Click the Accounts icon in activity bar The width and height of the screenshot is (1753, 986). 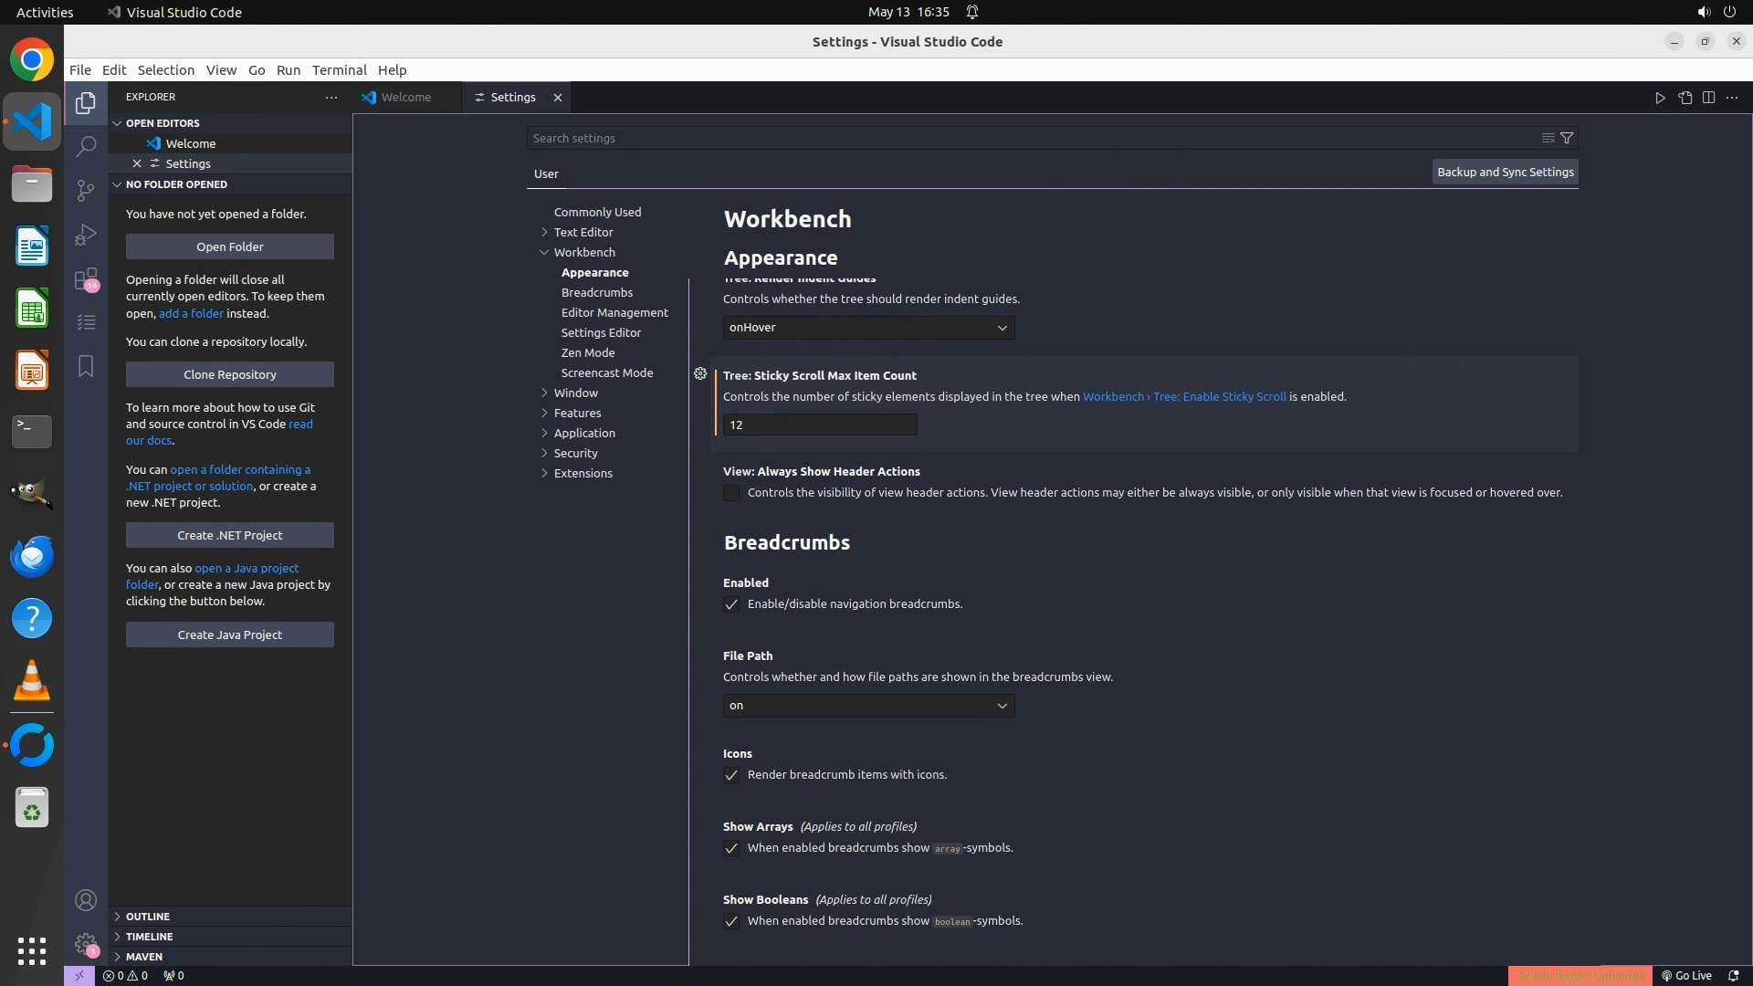click(86, 900)
